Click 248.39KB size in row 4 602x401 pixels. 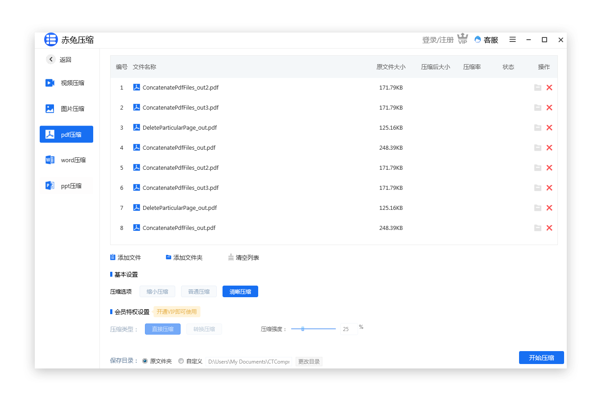coord(391,147)
